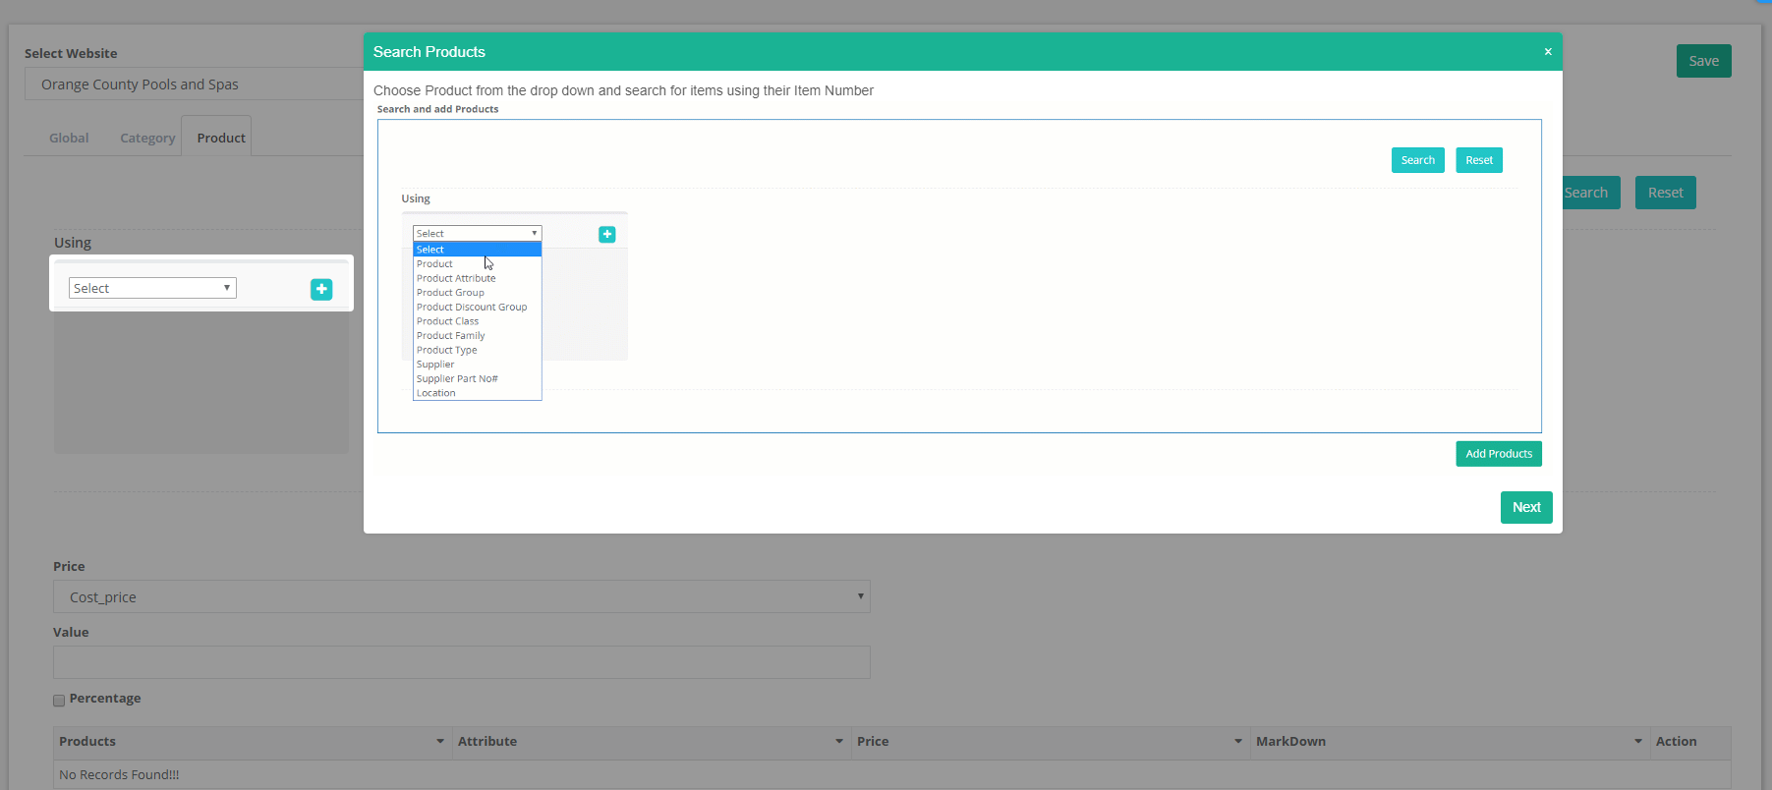Open Attribute column filter arrow
Image resolution: width=1772 pixels, height=790 pixels.
tap(839, 742)
